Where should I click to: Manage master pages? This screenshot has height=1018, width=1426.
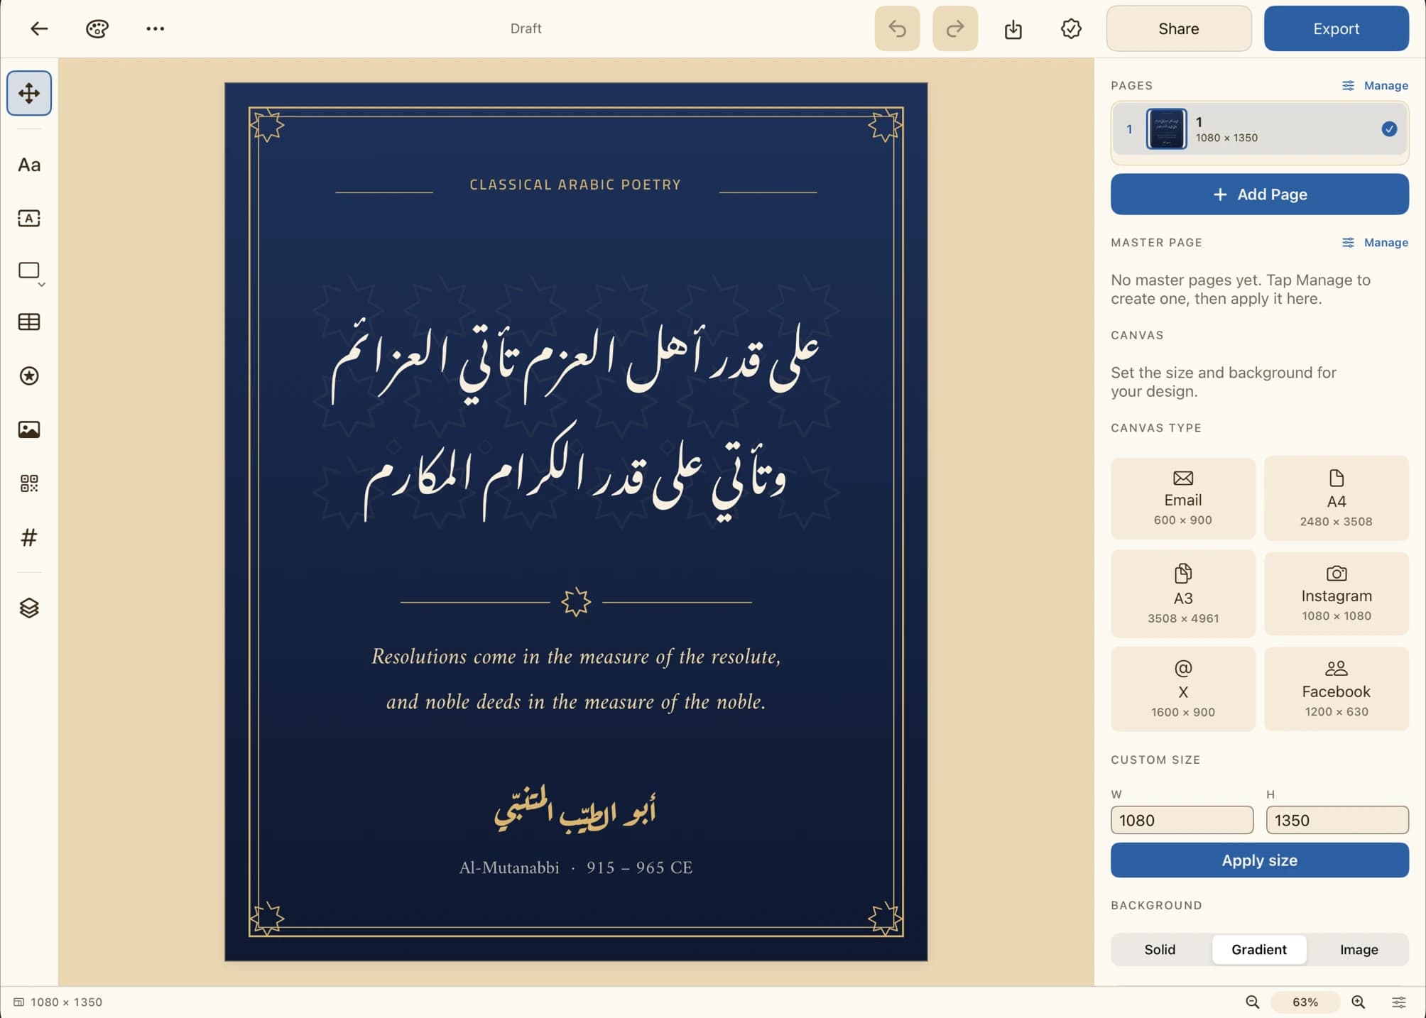pos(1375,242)
